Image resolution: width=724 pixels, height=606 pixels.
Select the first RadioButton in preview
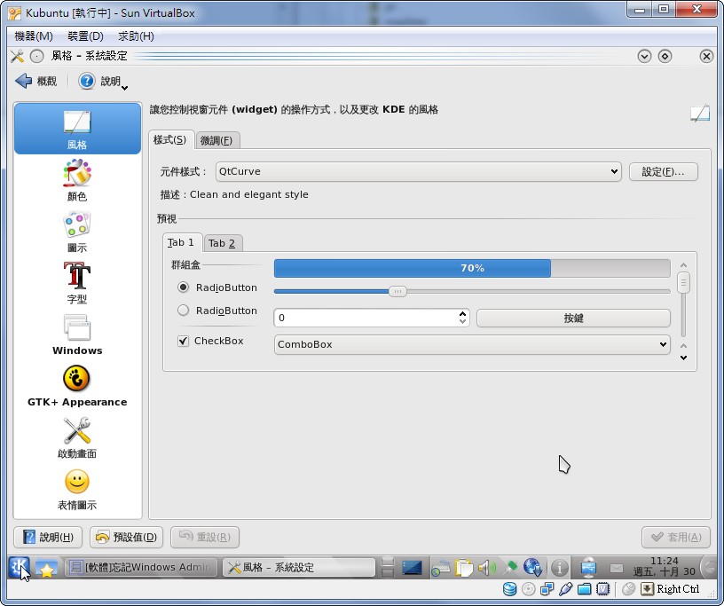184,287
